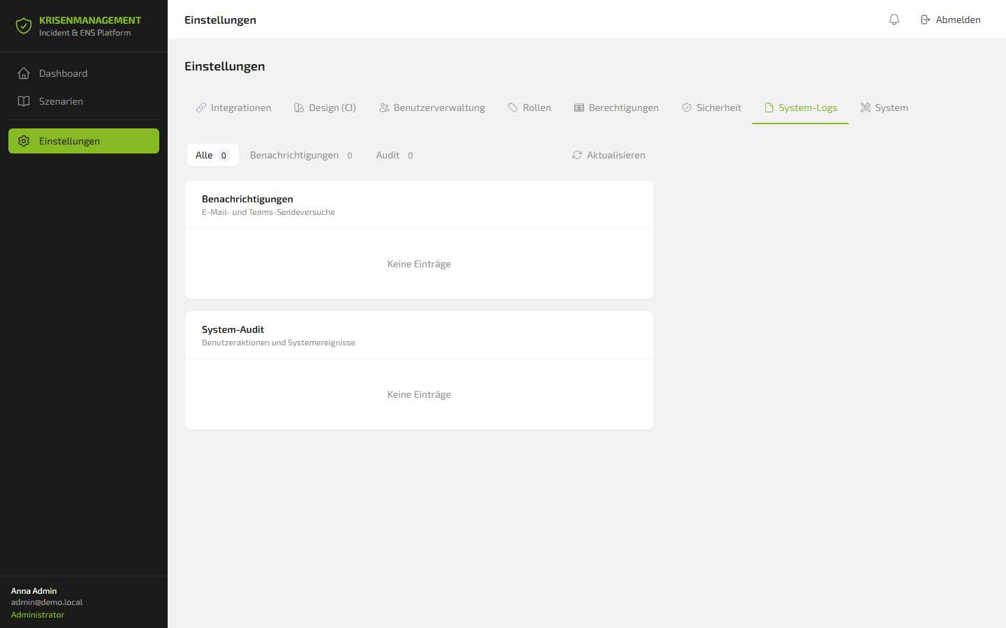Click 'Benutzeraktionen und Systemereignisse' subtitle
The width and height of the screenshot is (1006, 628).
[x=279, y=343]
